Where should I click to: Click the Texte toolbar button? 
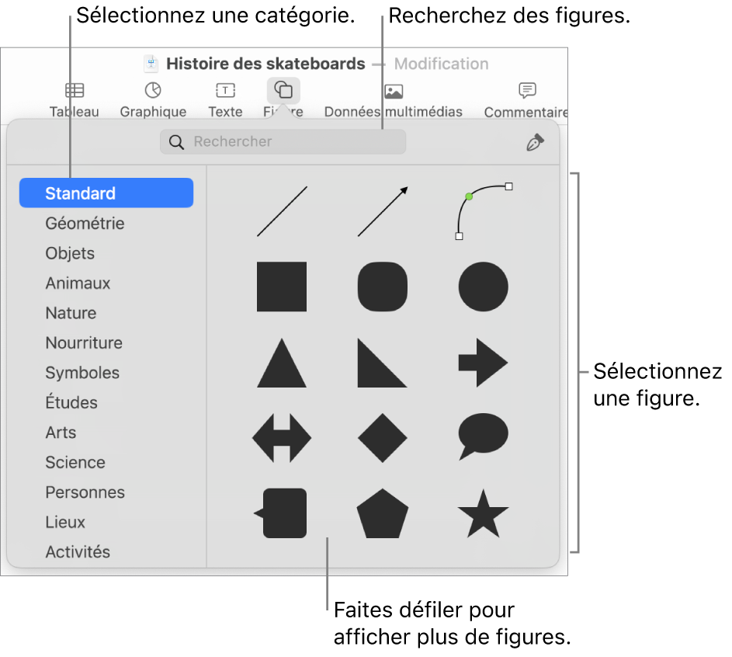pos(225,99)
